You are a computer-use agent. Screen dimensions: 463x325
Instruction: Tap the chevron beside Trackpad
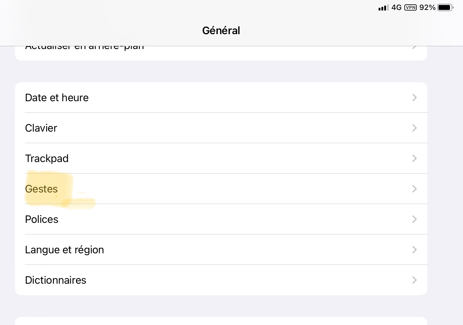(414, 159)
